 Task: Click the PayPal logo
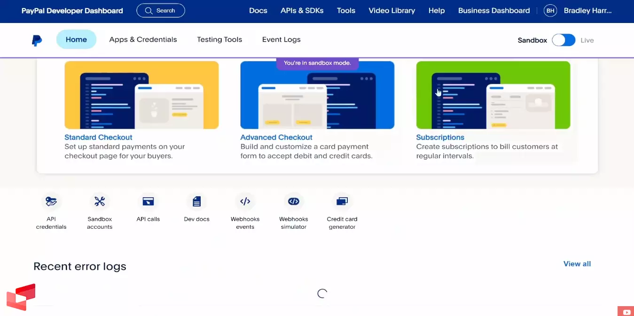point(36,40)
